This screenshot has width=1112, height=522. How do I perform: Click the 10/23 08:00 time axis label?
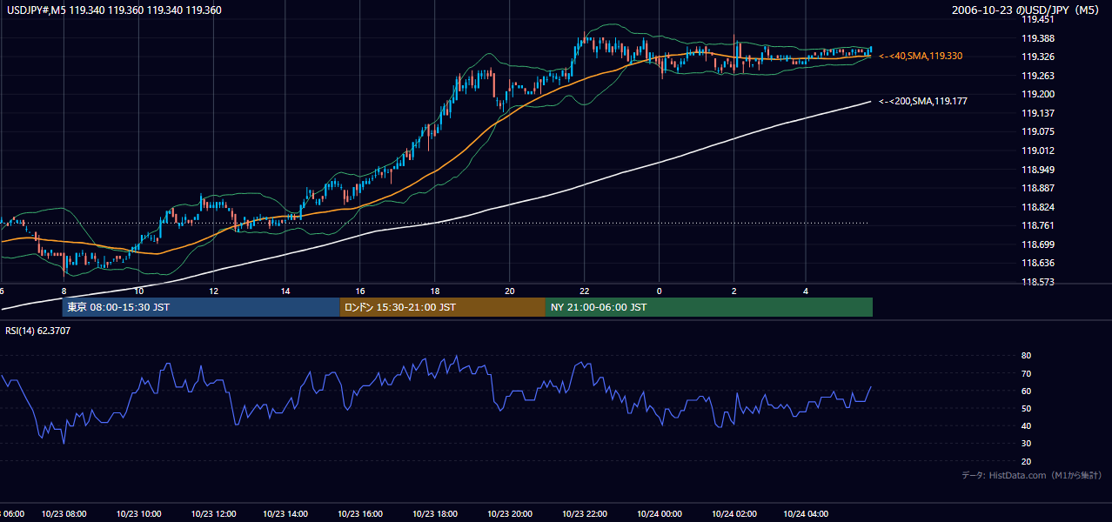[x=66, y=514]
